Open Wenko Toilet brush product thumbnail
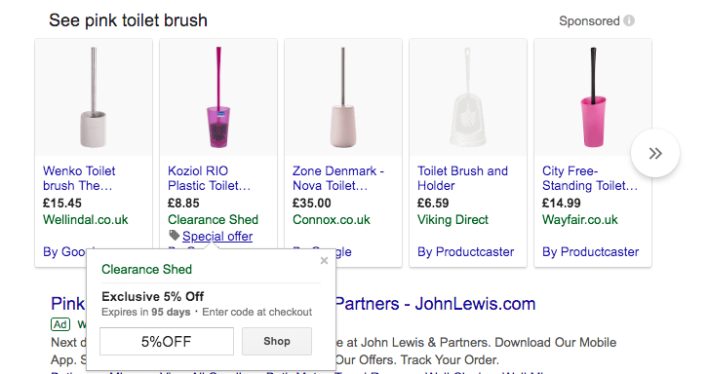 (x=94, y=97)
